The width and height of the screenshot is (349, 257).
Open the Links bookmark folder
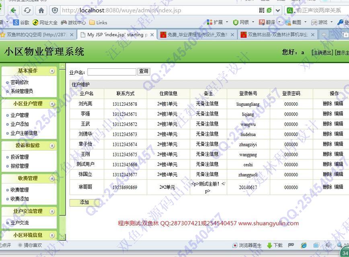pyautogui.click(x=98, y=22)
